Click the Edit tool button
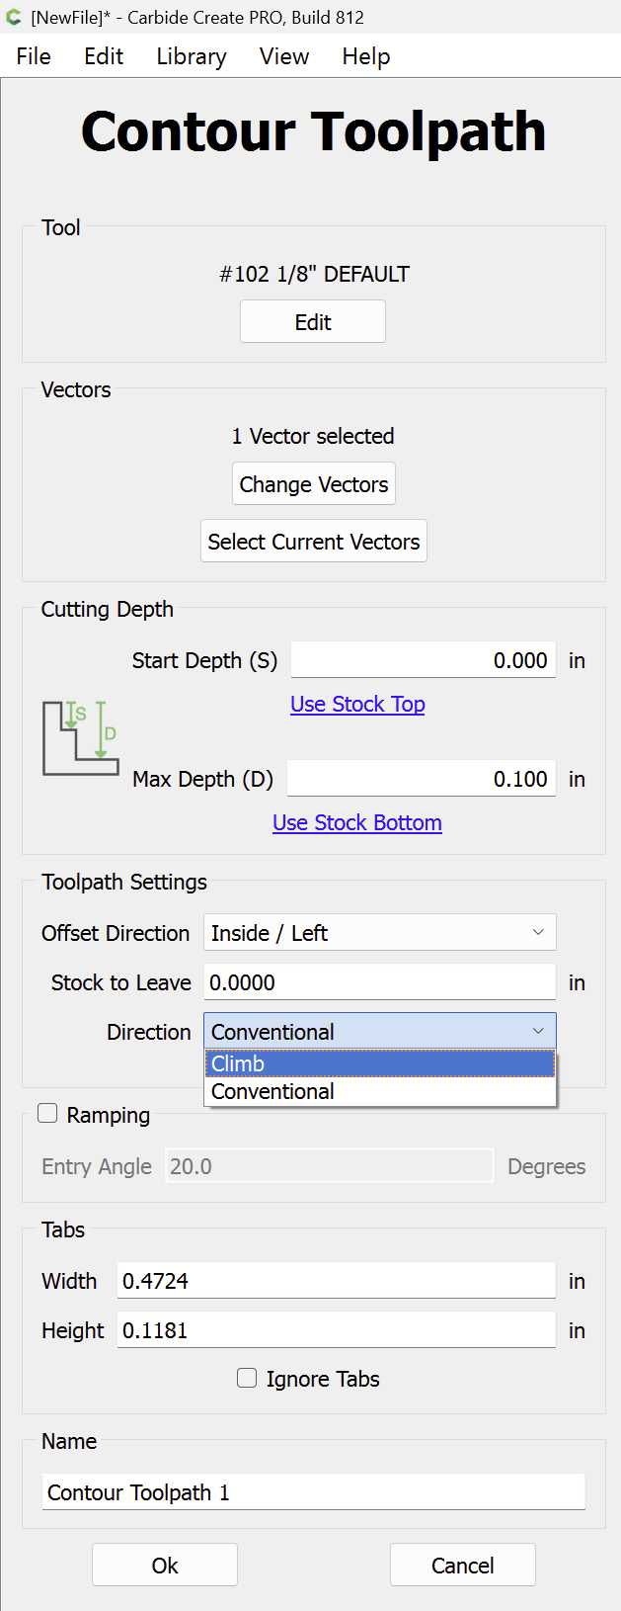Image resolution: width=621 pixels, height=1611 pixels. click(313, 322)
